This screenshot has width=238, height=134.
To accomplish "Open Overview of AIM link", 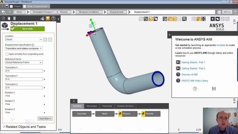I will point(189,74).
